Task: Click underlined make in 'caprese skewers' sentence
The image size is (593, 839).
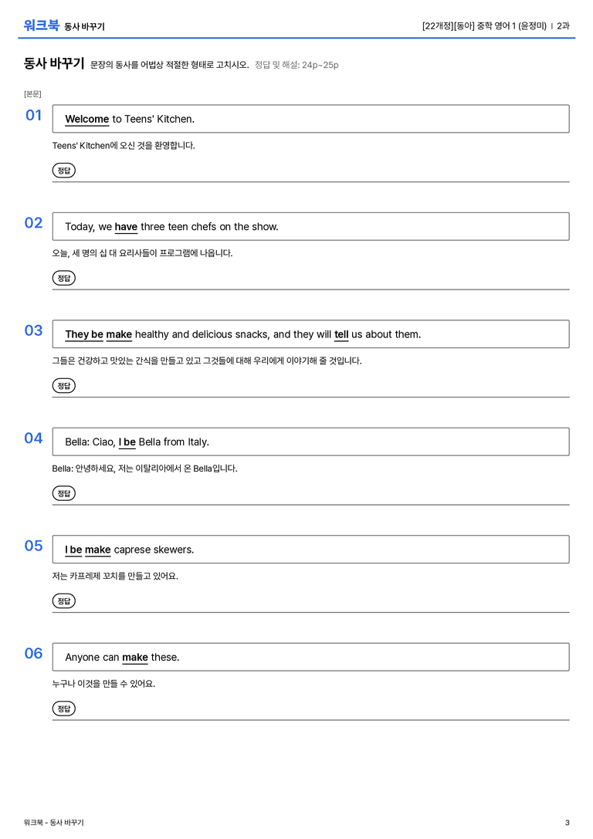Action: pos(97,550)
